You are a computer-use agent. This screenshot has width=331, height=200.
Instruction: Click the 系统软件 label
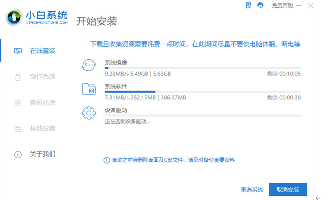116,86
